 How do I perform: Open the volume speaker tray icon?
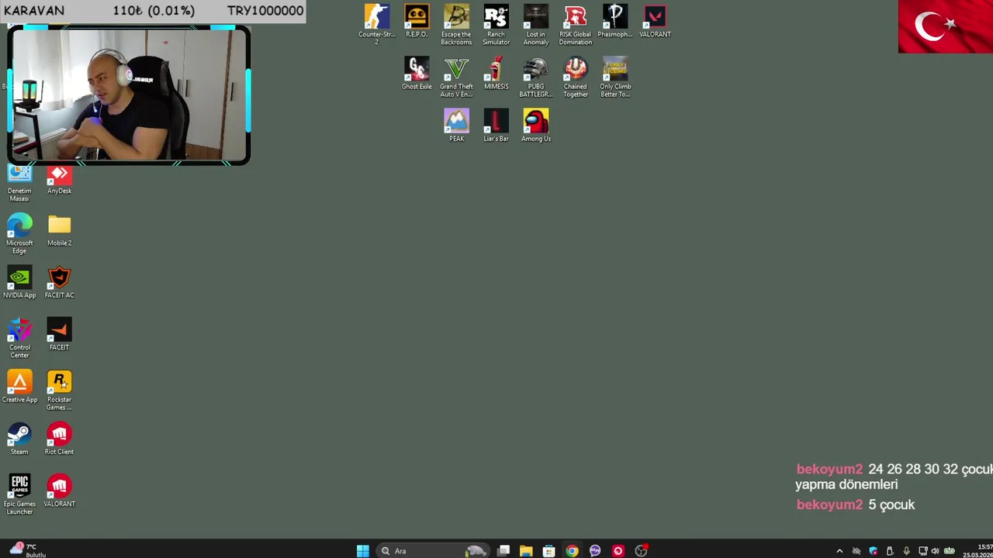tap(935, 551)
